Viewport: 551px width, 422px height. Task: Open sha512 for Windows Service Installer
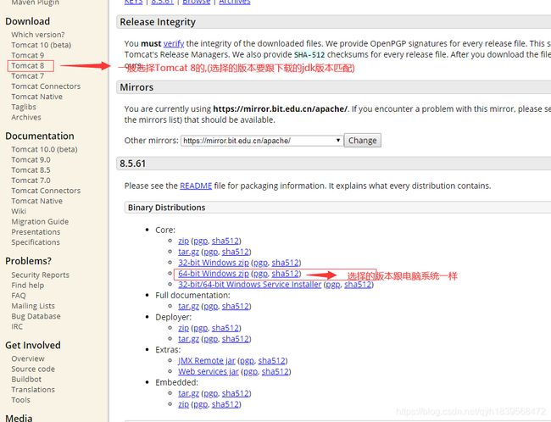coord(358,284)
